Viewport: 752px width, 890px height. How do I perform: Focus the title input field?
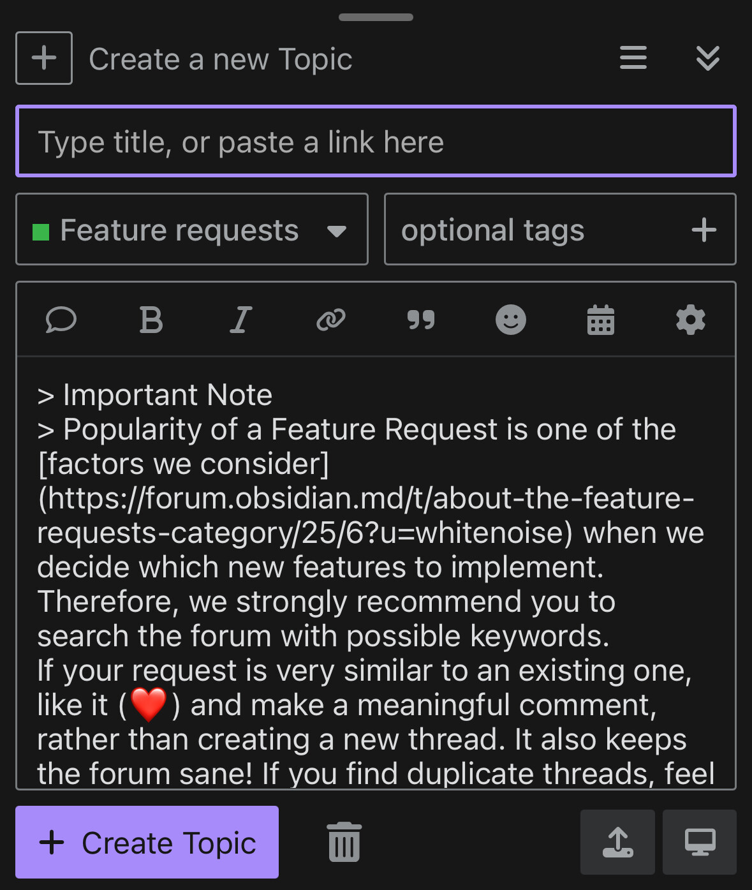click(x=376, y=141)
